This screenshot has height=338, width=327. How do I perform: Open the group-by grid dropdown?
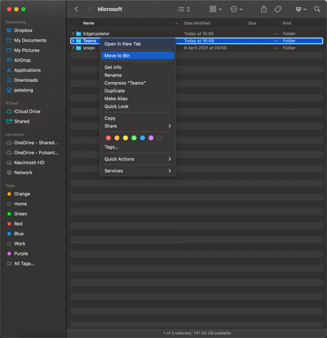215,9
